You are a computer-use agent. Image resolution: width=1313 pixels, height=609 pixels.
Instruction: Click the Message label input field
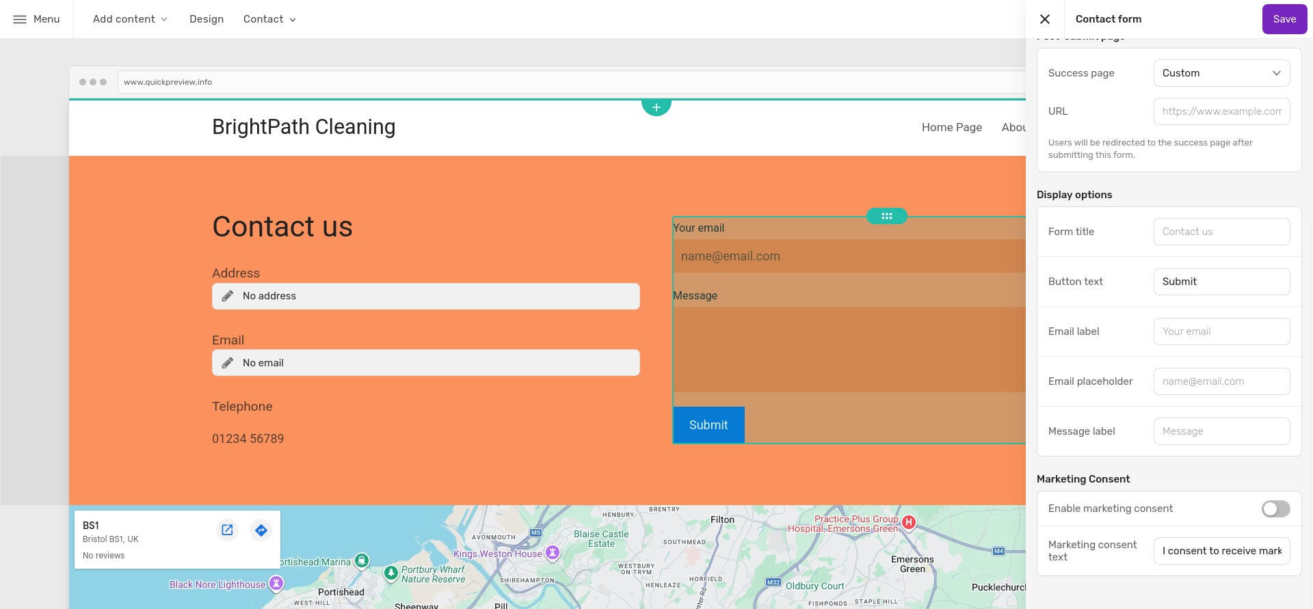click(1222, 431)
